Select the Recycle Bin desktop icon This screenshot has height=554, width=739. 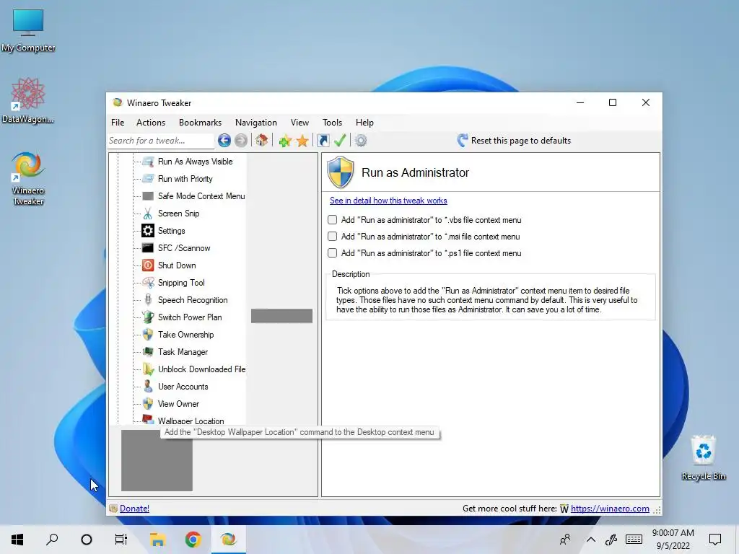click(x=703, y=457)
